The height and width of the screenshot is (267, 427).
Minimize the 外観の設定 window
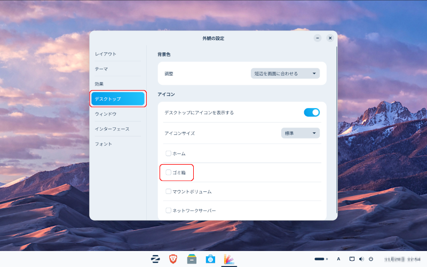[x=318, y=38]
